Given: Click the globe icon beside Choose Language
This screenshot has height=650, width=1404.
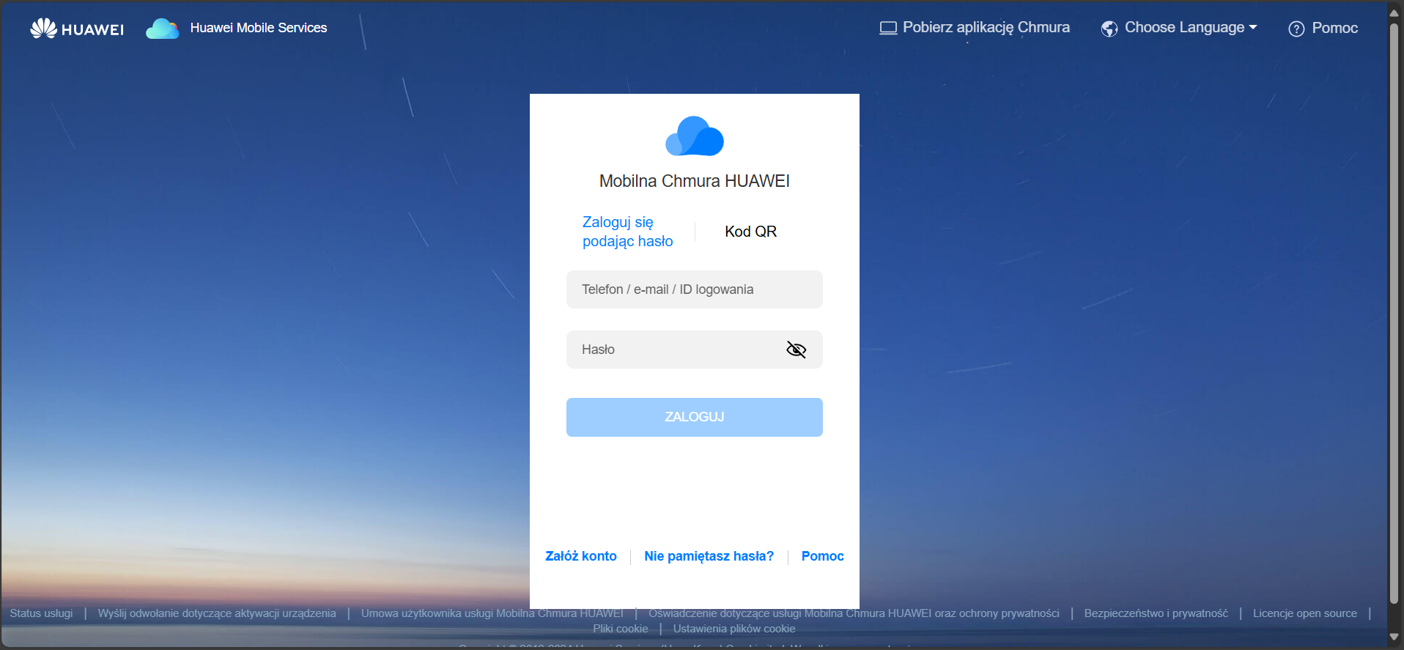Looking at the screenshot, I should (1109, 29).
